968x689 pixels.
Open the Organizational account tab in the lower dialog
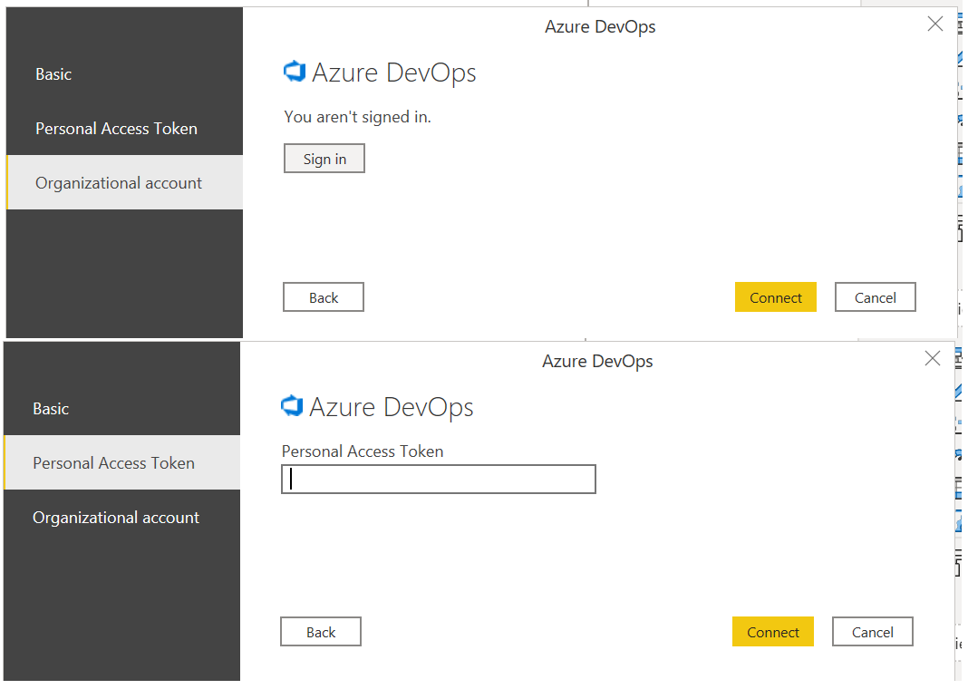click(115, 517)
